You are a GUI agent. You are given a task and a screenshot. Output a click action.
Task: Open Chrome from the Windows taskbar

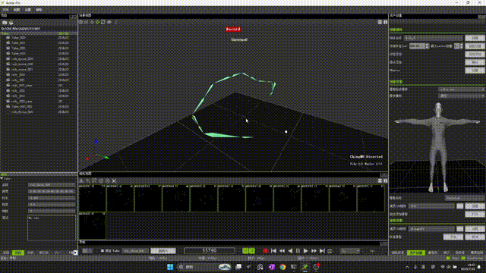pos(282,267)
